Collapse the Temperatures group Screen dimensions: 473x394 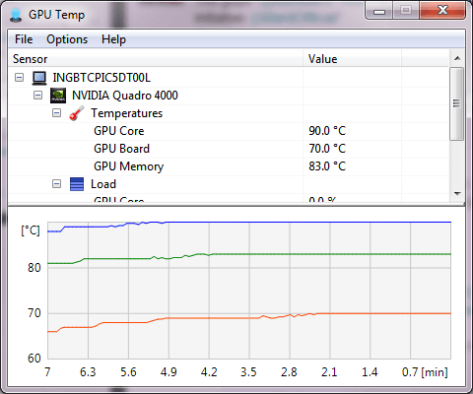(x=57, y=113)
